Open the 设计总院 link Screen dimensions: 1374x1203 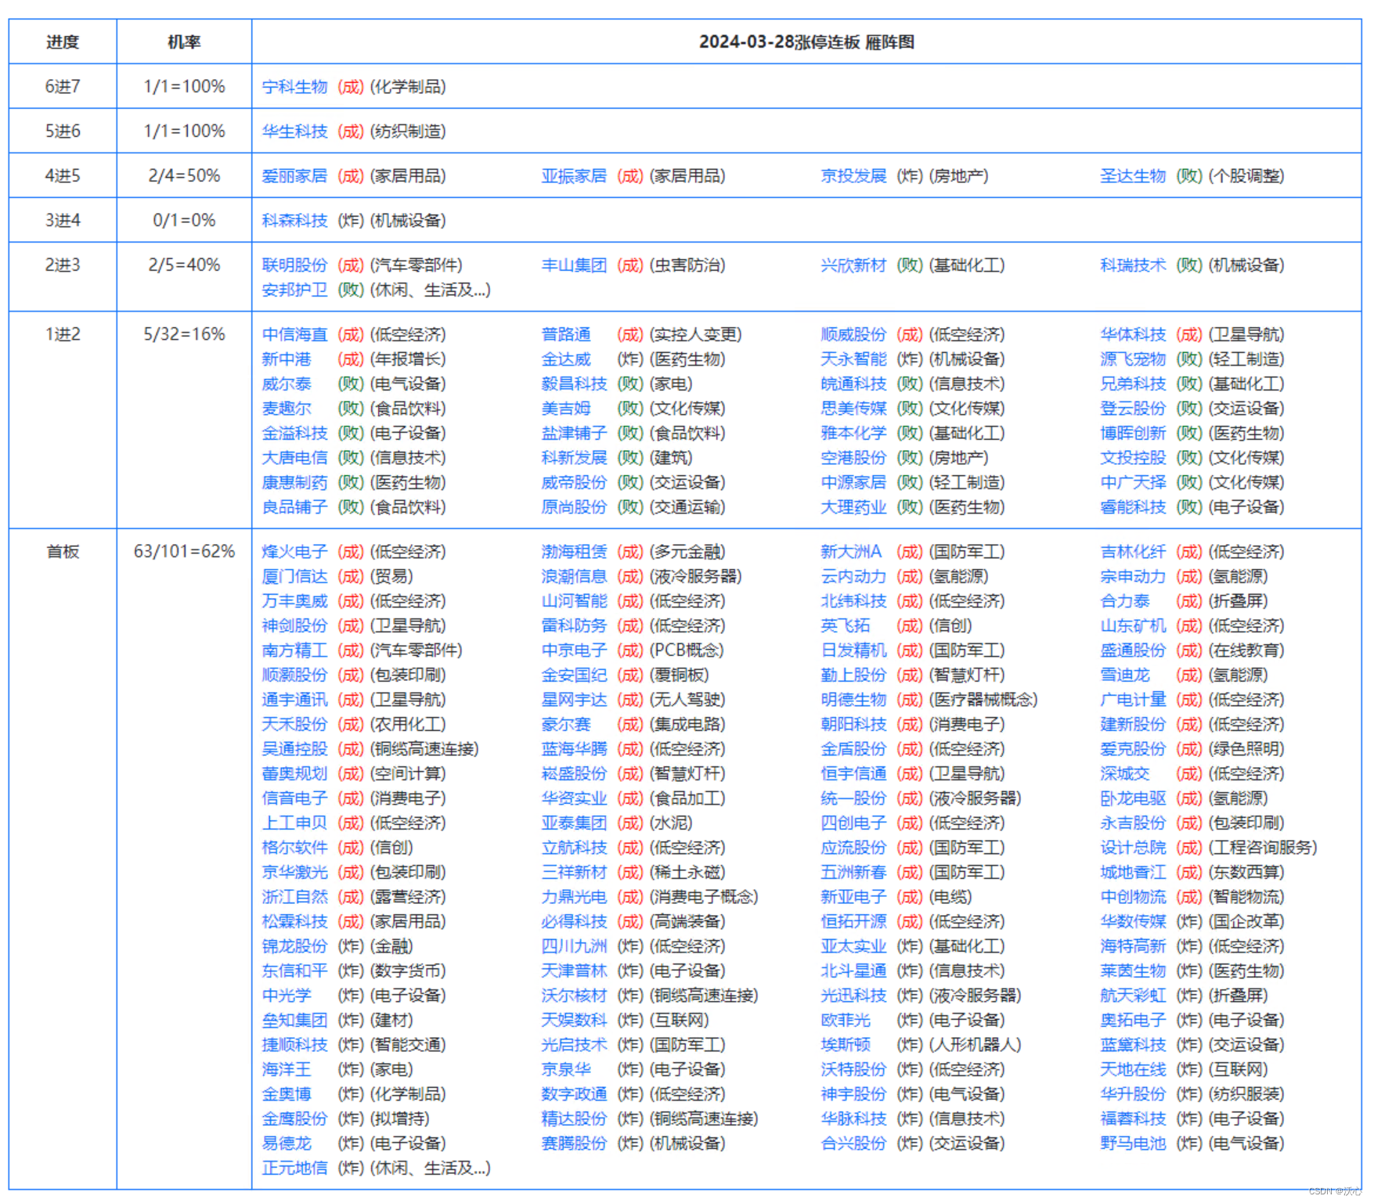click(x=1133, y=848)
